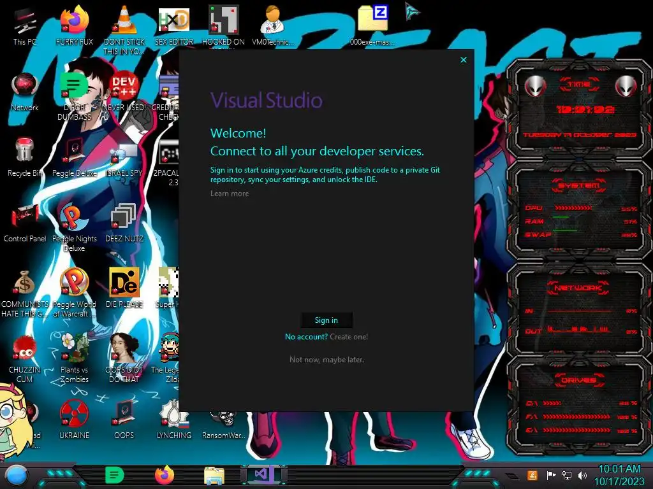Click the Create one! account link
This screenshot has height=489, width=653.
tap(349, 337)
